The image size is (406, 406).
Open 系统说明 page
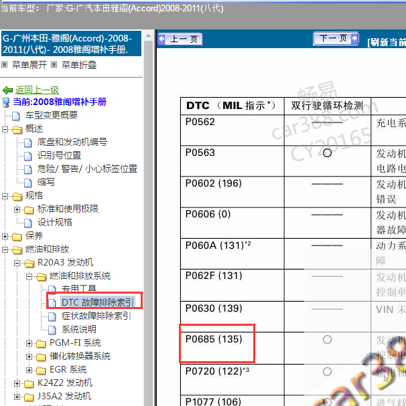(79, 329)
